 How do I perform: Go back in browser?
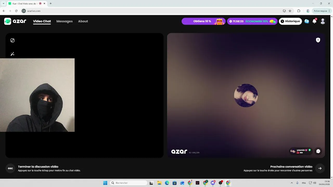(x=4, y=11)
